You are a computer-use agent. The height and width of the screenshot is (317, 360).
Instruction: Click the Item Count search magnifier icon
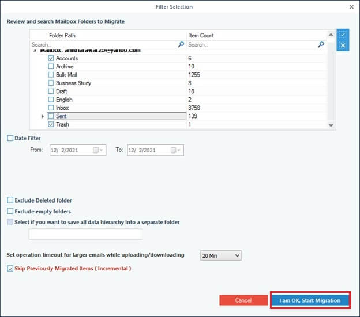(x=321, y=44)
